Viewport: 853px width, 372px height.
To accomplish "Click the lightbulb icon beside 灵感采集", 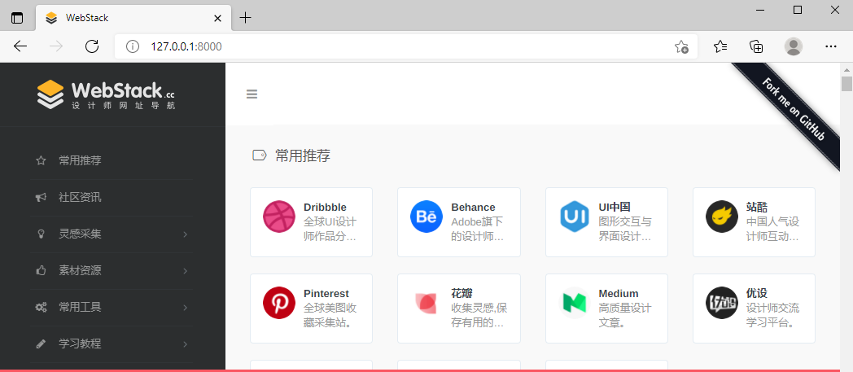I will click(x=41, y=234).
